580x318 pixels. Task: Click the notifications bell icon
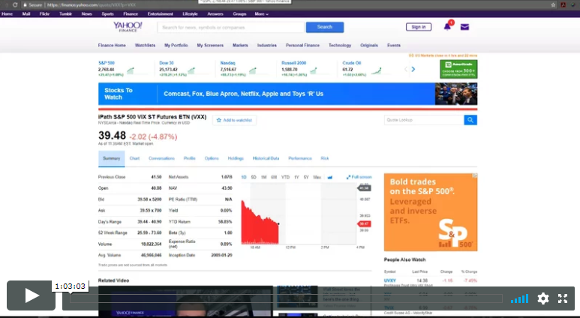(448, 27)
